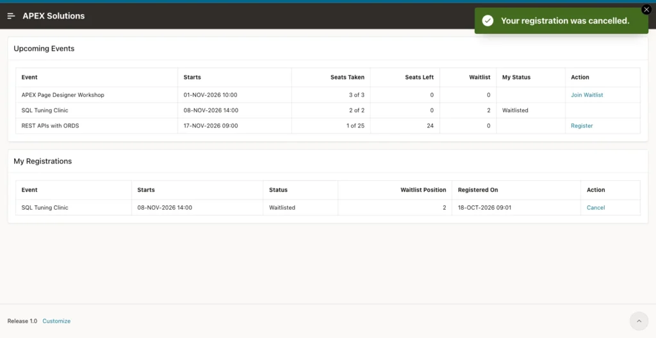
Task: Click the 24 seats left value
Action: 430,126
